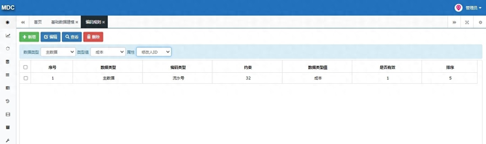Image resolution: width=486 pixels, height=144 pixels.
Task: Tick the checkbox for row 1
Action: coord(25,78)
